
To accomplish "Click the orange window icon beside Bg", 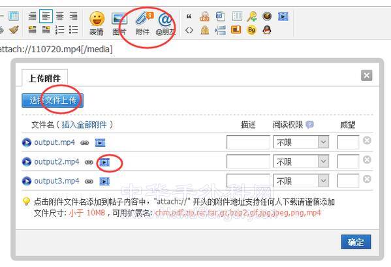I will pos(236,30).
